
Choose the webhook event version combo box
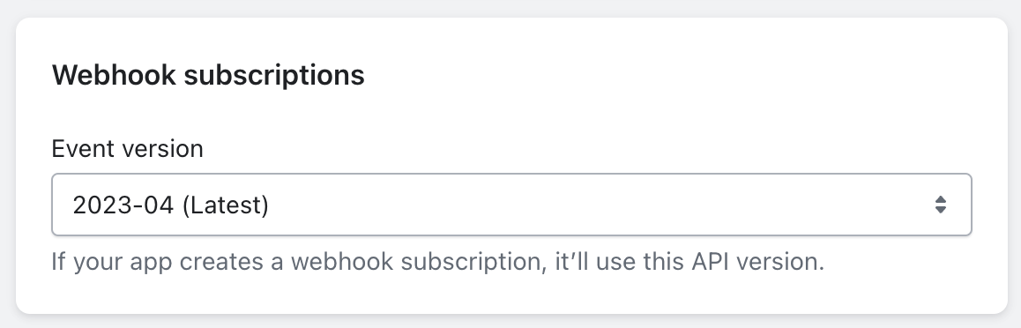click(511, 205)
